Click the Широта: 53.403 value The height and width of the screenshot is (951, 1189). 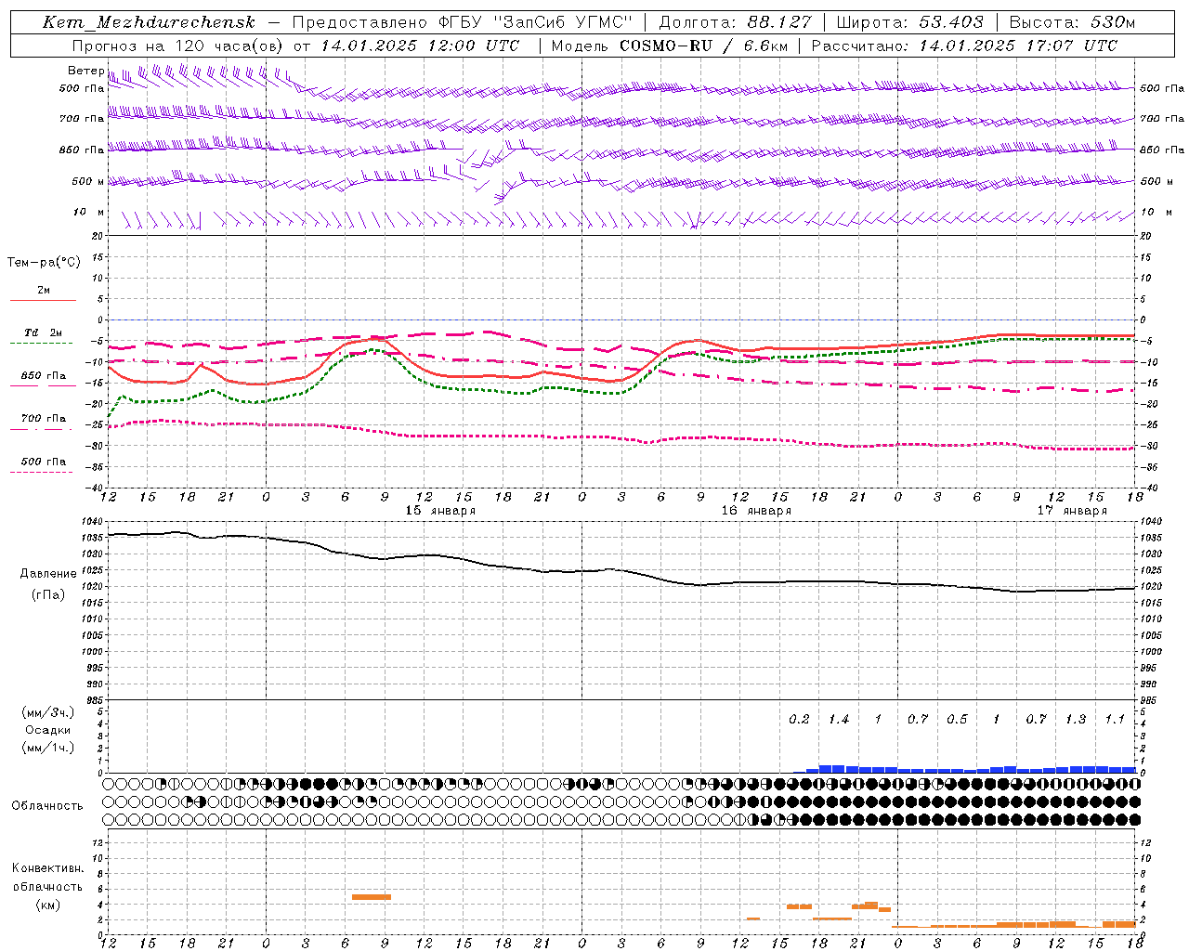[910, 22]
